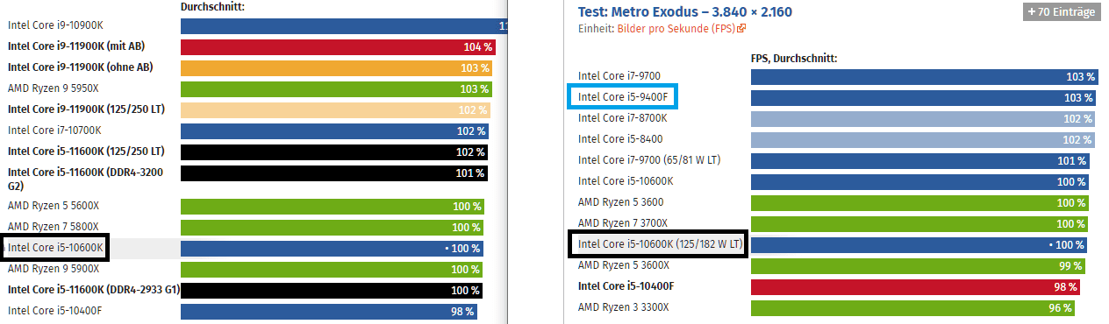
Task: Select the black i5-11600K (DDR4-2933 G1) bar
Action: [333, 290]
